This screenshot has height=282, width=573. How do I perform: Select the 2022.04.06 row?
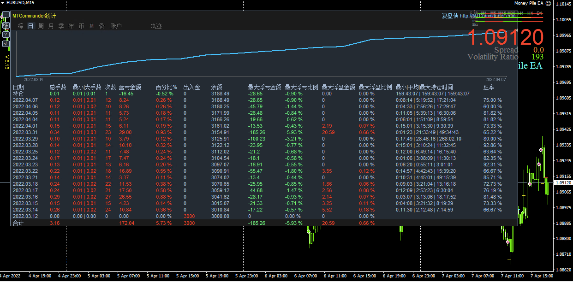click(264, 106)
